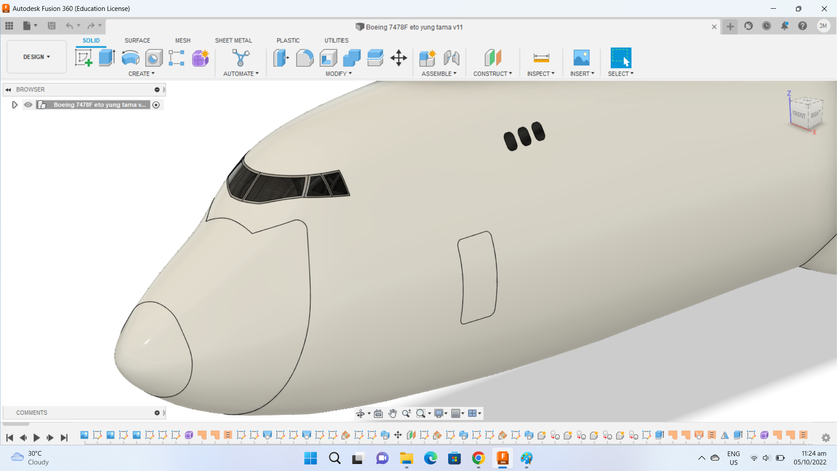Choose the Fillet tool in Modify
The width and height of the screenshot is (837, 471).
[x=305, y=58]
